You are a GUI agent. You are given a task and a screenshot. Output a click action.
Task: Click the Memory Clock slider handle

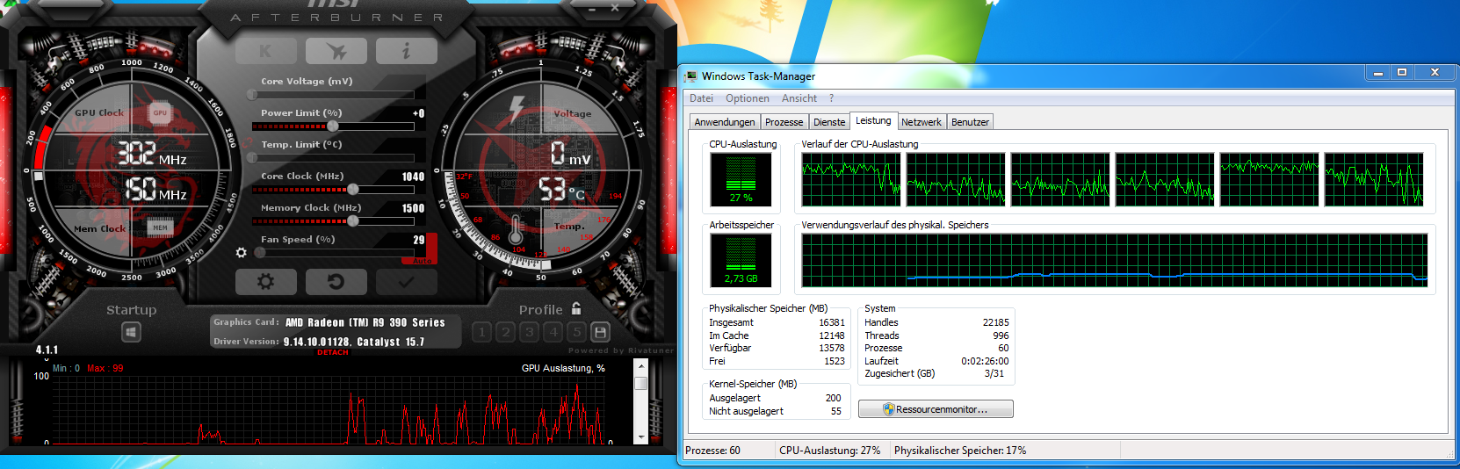[353, 220]
